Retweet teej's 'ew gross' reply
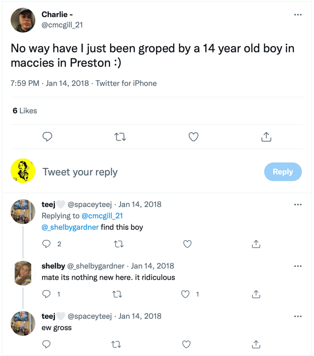The image size is (314, 356). [119, 344]
